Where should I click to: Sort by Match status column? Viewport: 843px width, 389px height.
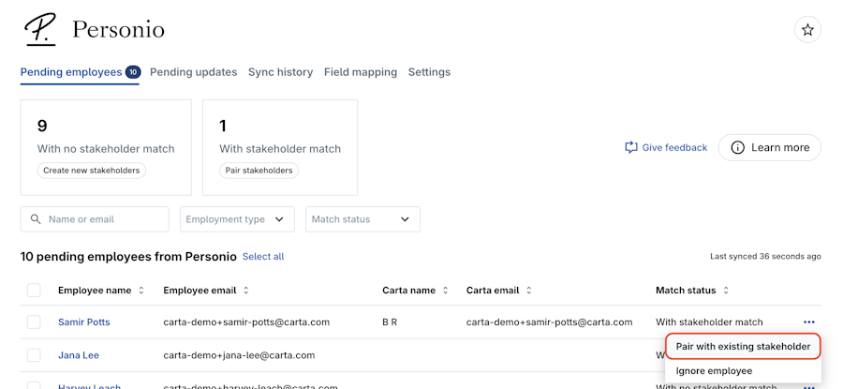point(726,291)
